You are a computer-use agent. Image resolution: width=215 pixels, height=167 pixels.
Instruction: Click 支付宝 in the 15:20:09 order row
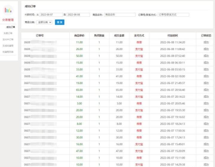click(x=139, y=151)
